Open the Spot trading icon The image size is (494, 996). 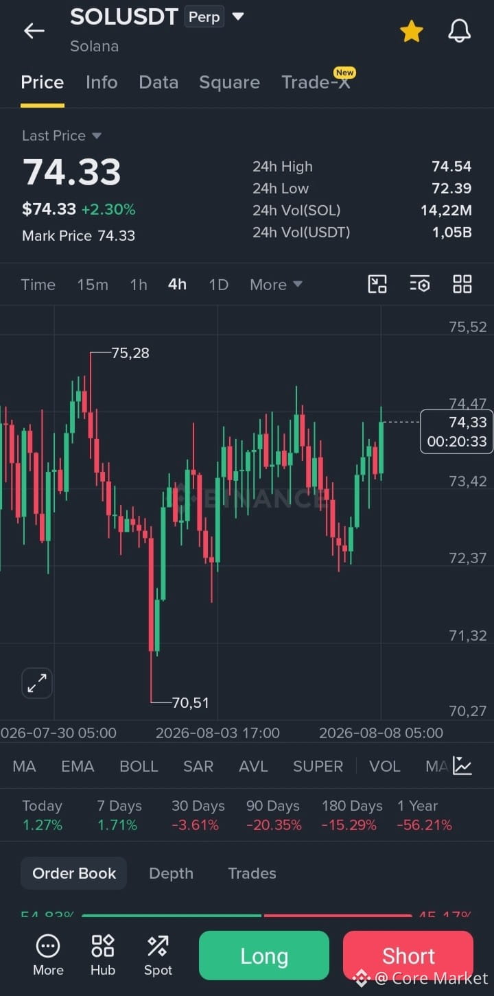[158, 955]
